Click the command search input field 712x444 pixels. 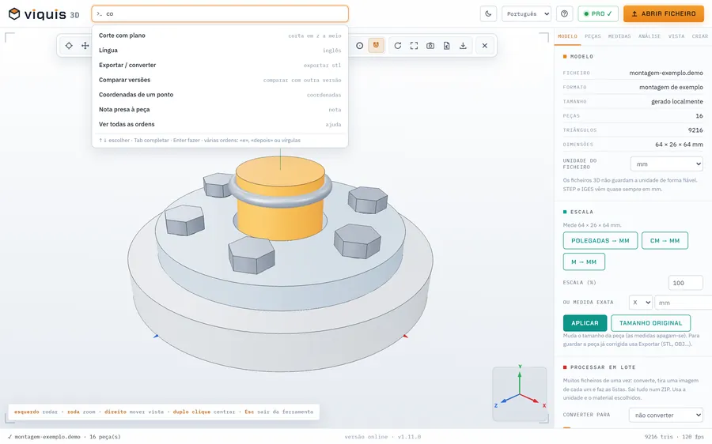click(x=220, y=13)
